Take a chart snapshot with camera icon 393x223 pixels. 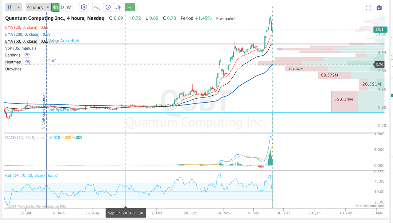pos(379,8)
